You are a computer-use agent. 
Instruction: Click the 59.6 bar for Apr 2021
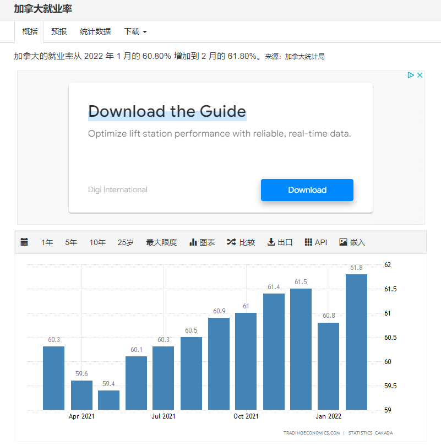[81, 395]
